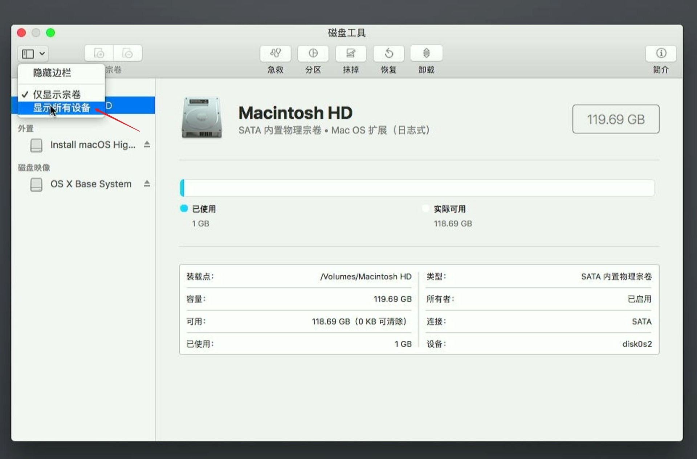
Task: Click the Restore (恢复) toolbar icon
Action: click(388, 53)
